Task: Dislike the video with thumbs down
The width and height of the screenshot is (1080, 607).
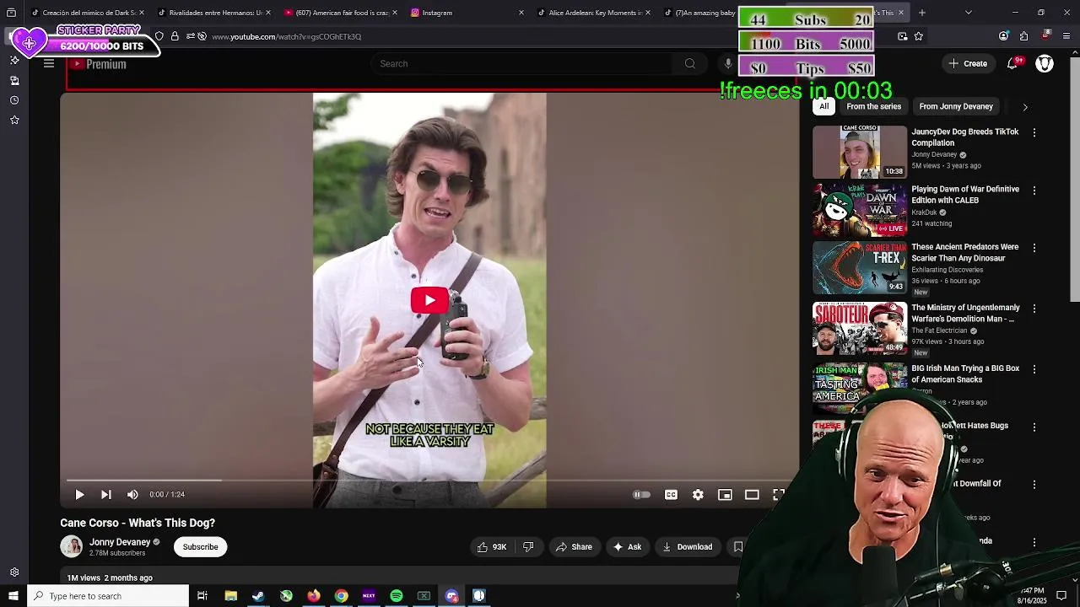Action: point(528,547)
